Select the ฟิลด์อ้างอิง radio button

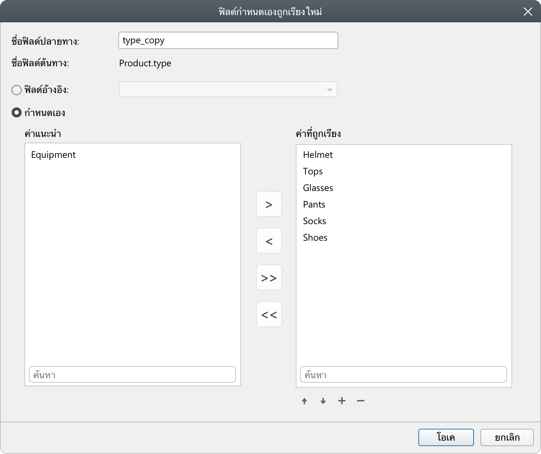pyautogui.click(x=17, y=90)
